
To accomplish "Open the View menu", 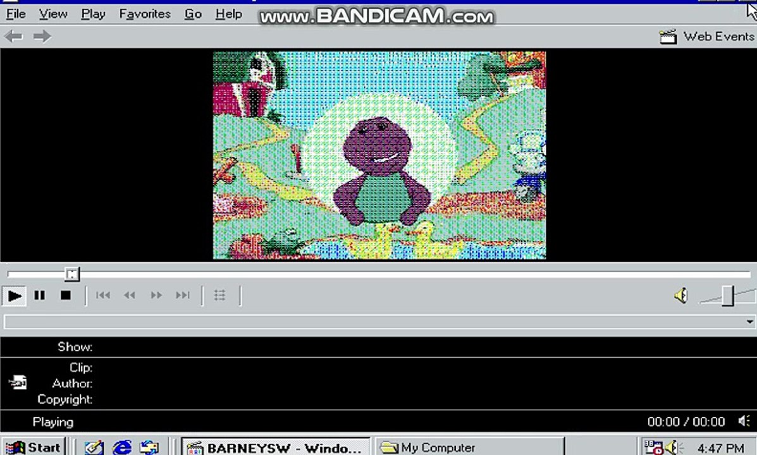I will (53, 14).
